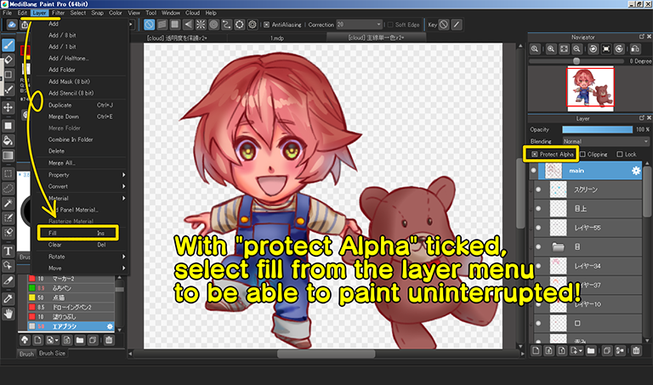Enable vanishing point snap

tap(188, 25)
